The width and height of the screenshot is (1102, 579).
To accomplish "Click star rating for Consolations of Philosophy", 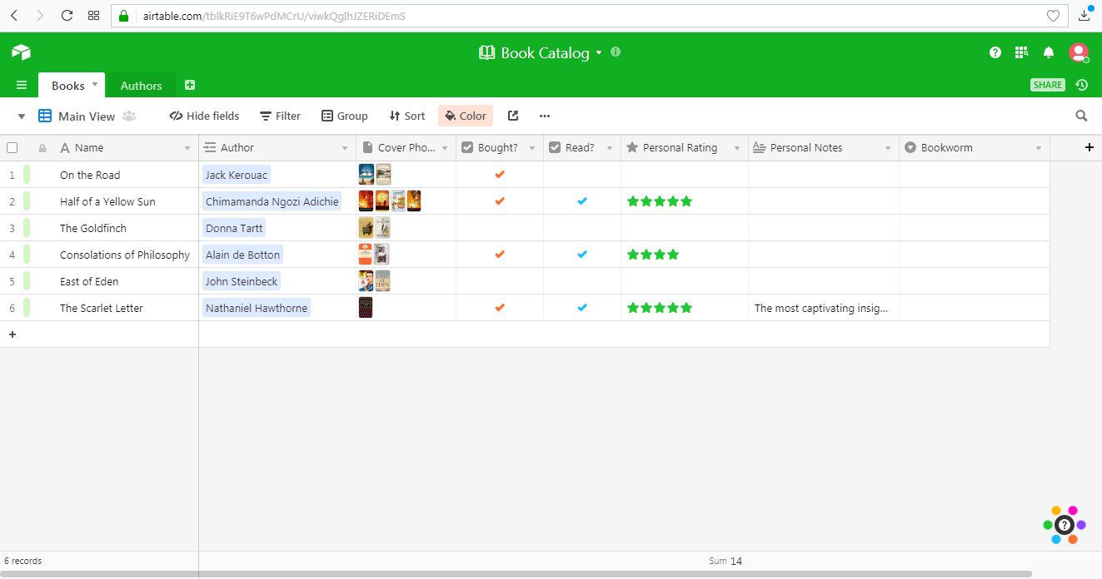I will (x=653, y=255).
